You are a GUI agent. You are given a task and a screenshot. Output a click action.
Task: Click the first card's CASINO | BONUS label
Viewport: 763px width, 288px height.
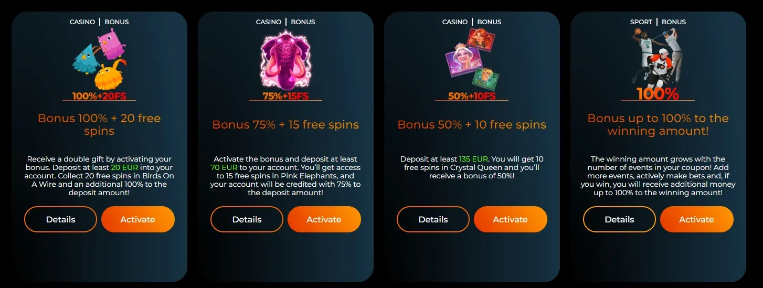(99, 22)
